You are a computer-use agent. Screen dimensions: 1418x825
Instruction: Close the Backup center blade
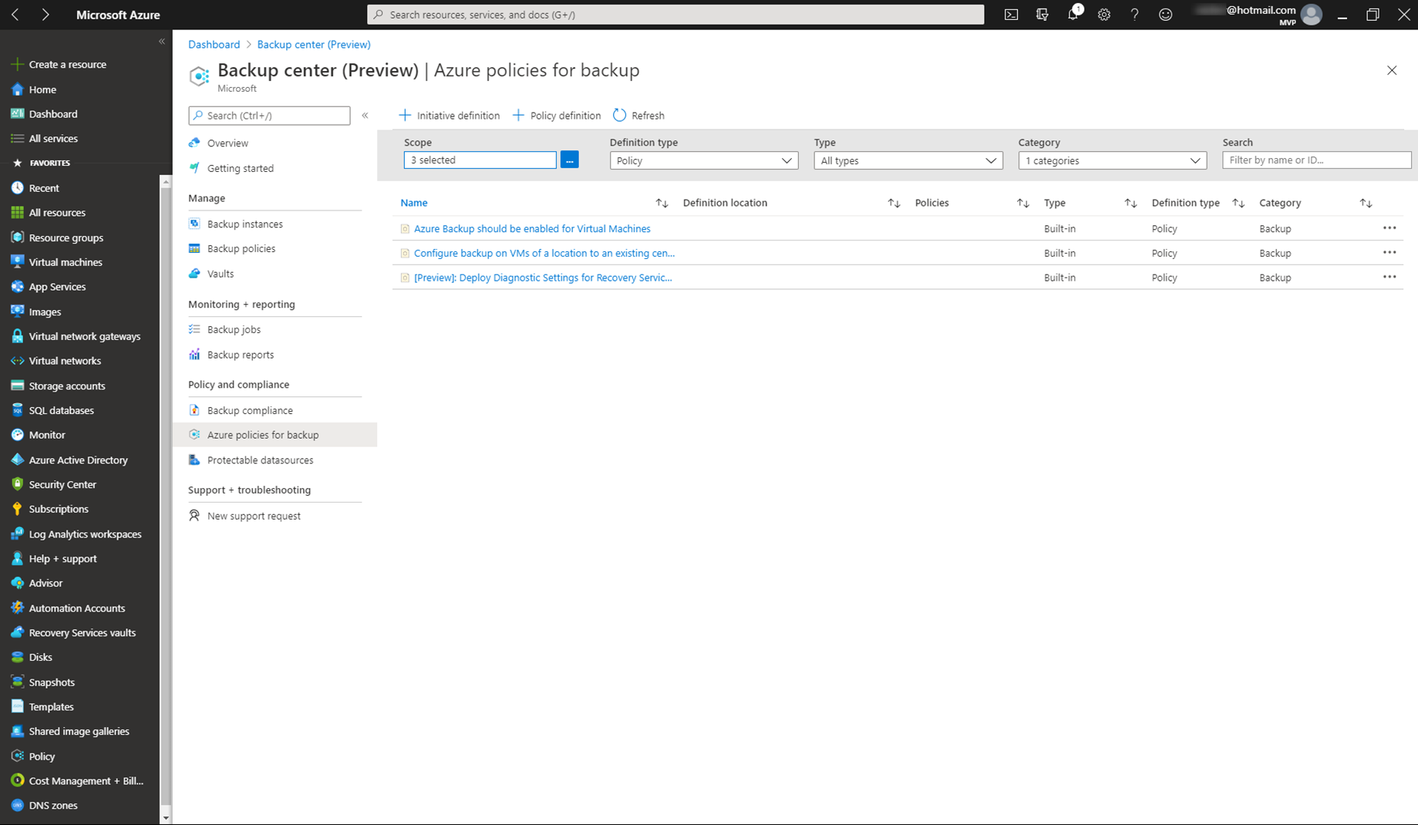coord(1392,70)
